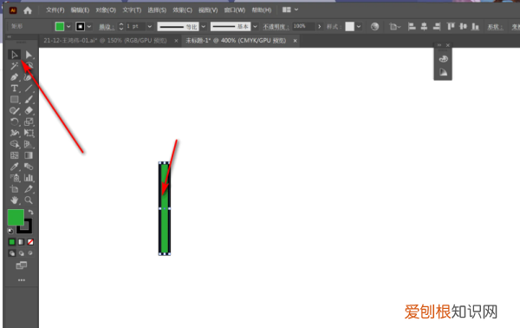Screen dimensions: 520x328
Task: Select the Width/Warp tool
Action: (x=14, y=133)
